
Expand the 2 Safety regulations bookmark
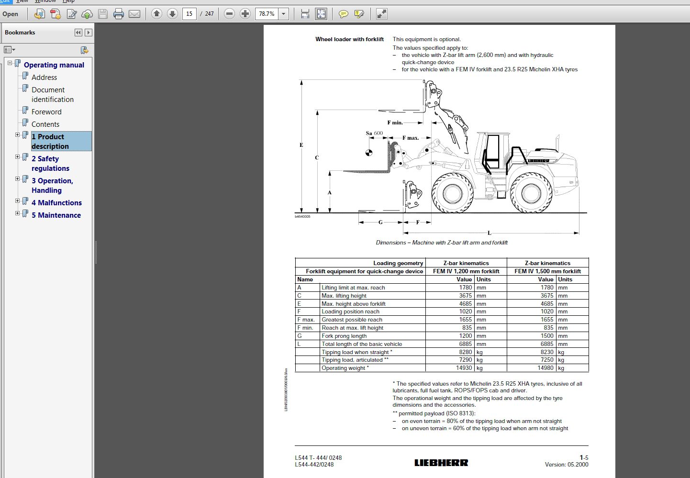tap(18, 157)
